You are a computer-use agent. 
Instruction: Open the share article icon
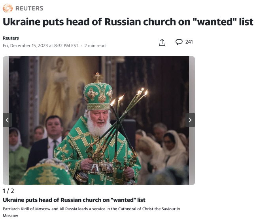[162, 42]
